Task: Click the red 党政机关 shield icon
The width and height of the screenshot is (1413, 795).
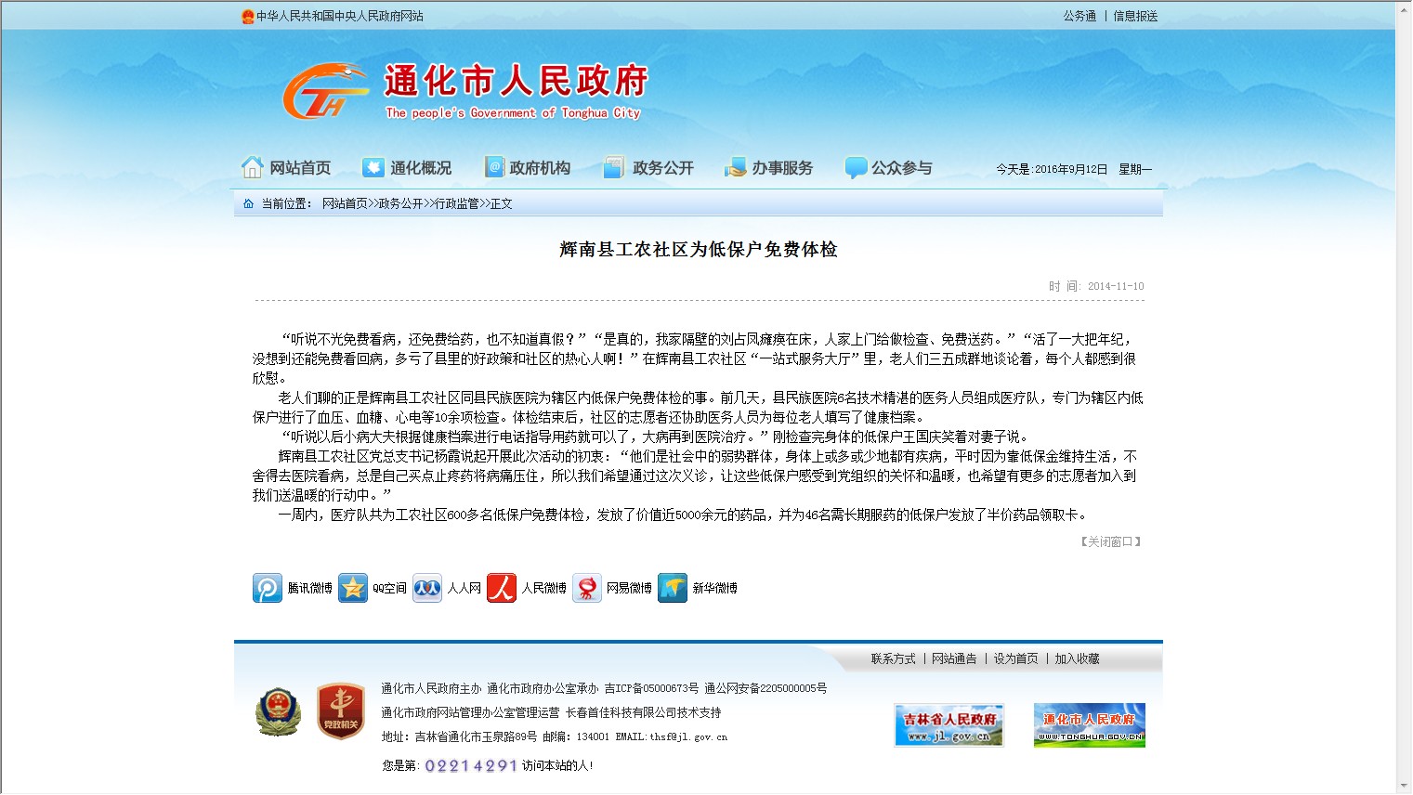Action: [340, 712]
